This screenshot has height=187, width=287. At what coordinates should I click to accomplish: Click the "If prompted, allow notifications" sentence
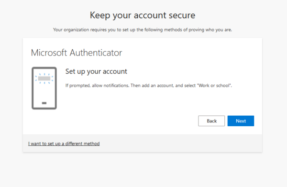point(98,86)
